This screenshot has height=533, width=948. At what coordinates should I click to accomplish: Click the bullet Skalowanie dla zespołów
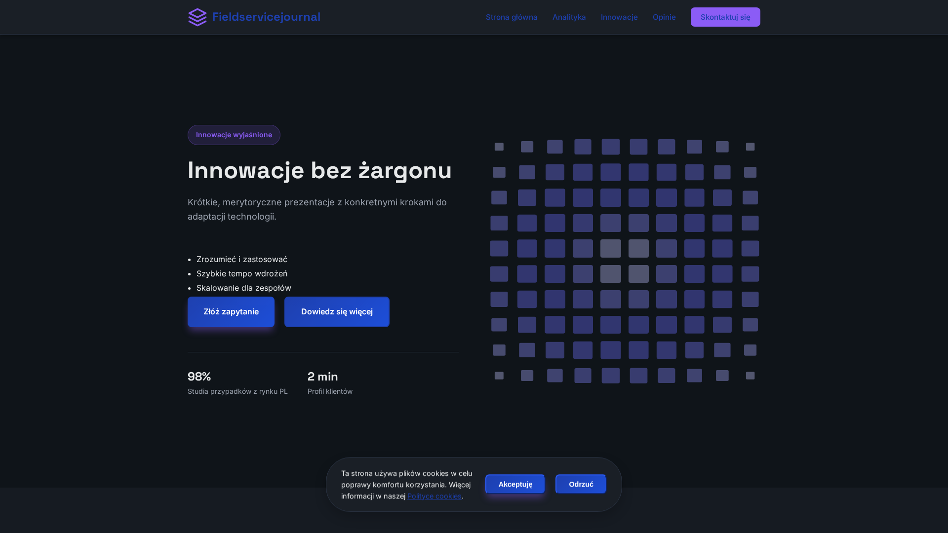coord(244,288)
